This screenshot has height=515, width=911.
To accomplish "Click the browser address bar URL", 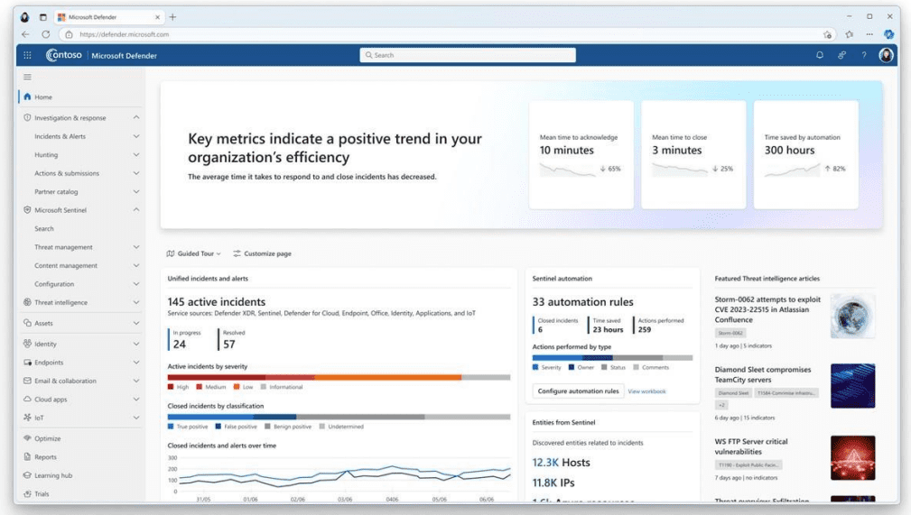I will point(125,35).
